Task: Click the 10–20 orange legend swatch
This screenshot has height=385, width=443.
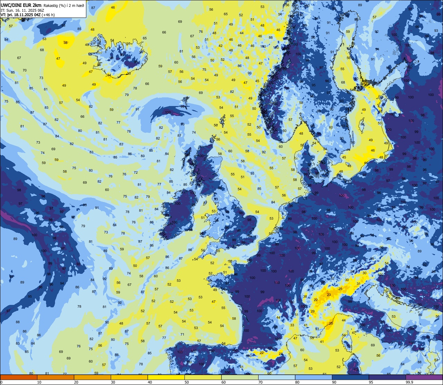Action: [55, 377]
